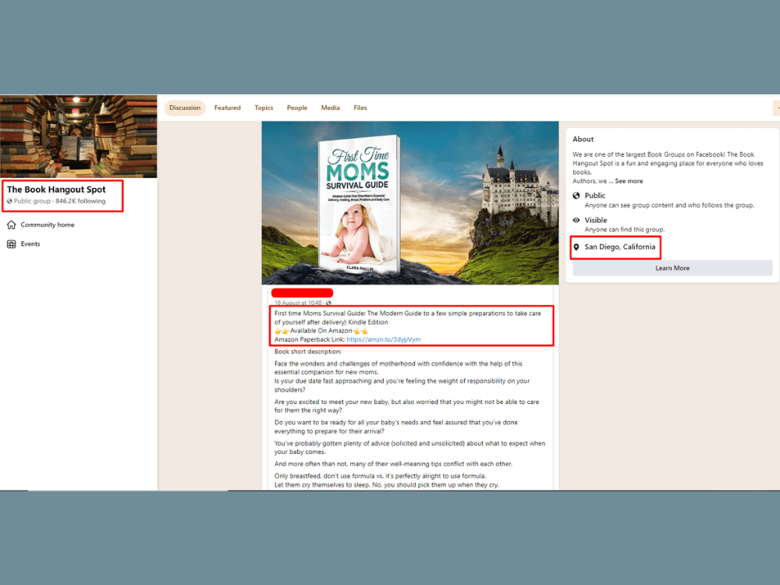Click The Book Hangout Spot group title
Image resolution: width=780 pixels, height=585 pixels.
(56, 190)
